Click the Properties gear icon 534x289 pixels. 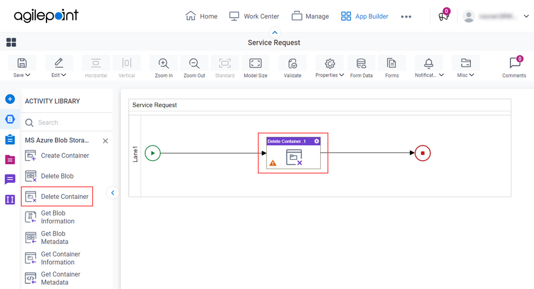click(x=330, y=63)
